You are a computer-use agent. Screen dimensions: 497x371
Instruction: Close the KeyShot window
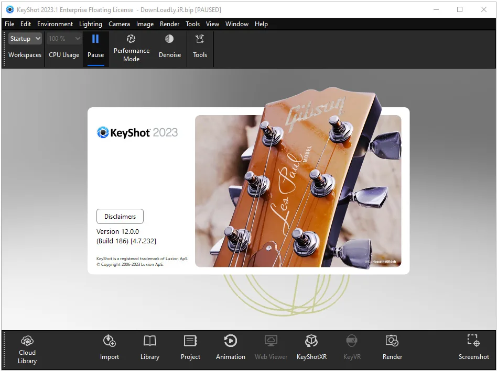[x=484, y=9]
